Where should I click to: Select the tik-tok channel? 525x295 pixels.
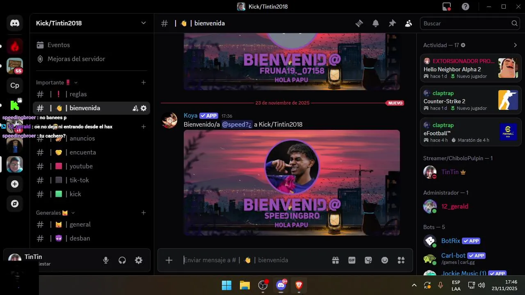(x=91, y=180)
